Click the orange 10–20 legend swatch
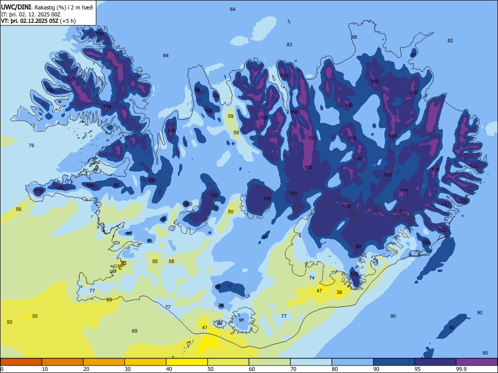The image size is (498, 373). point(63,362)
